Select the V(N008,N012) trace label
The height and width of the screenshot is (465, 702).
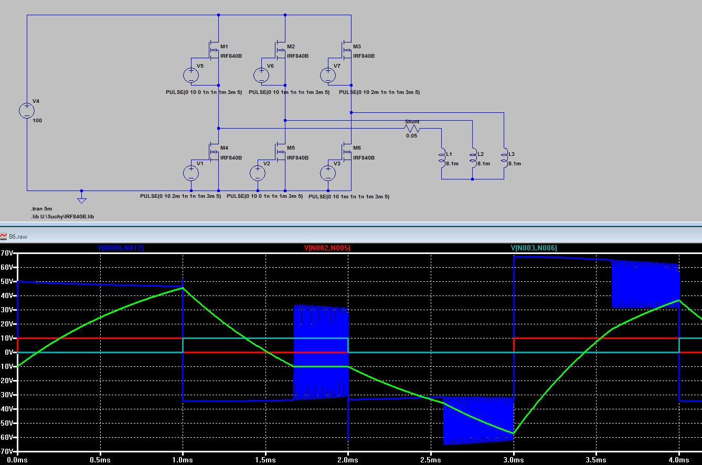click(x=121, y=248)
